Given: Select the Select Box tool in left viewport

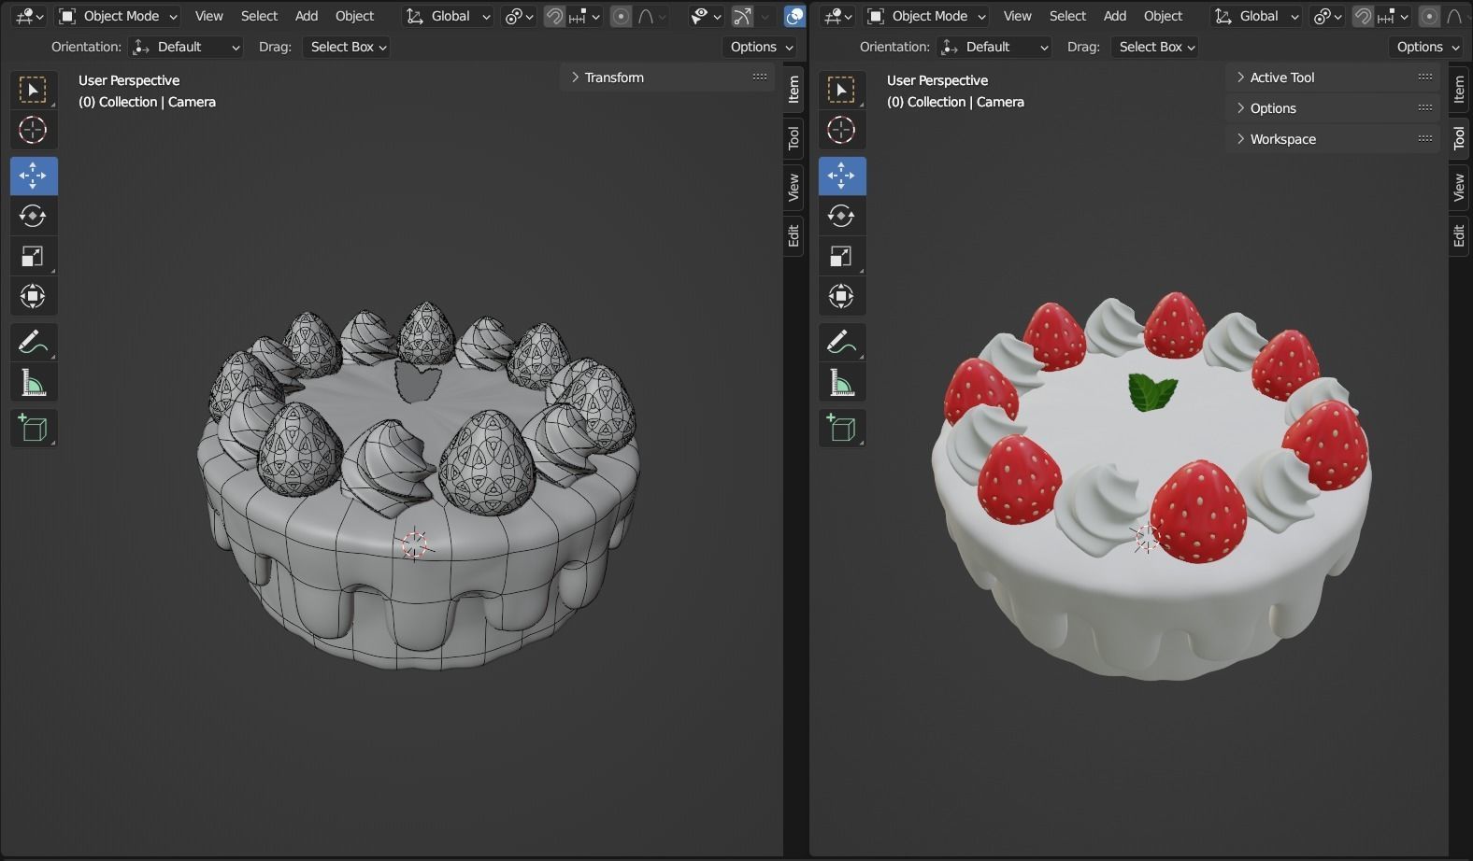Looking at the screenshot, I should (x=34, y=91).
